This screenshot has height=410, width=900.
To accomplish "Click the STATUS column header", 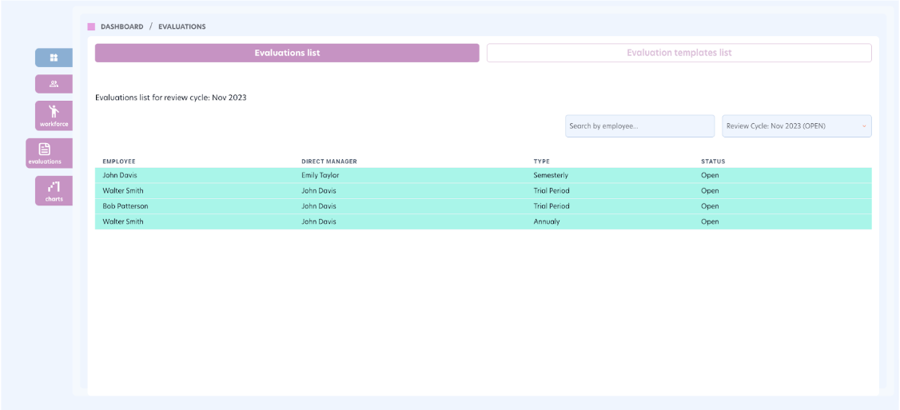I will 713,161.
